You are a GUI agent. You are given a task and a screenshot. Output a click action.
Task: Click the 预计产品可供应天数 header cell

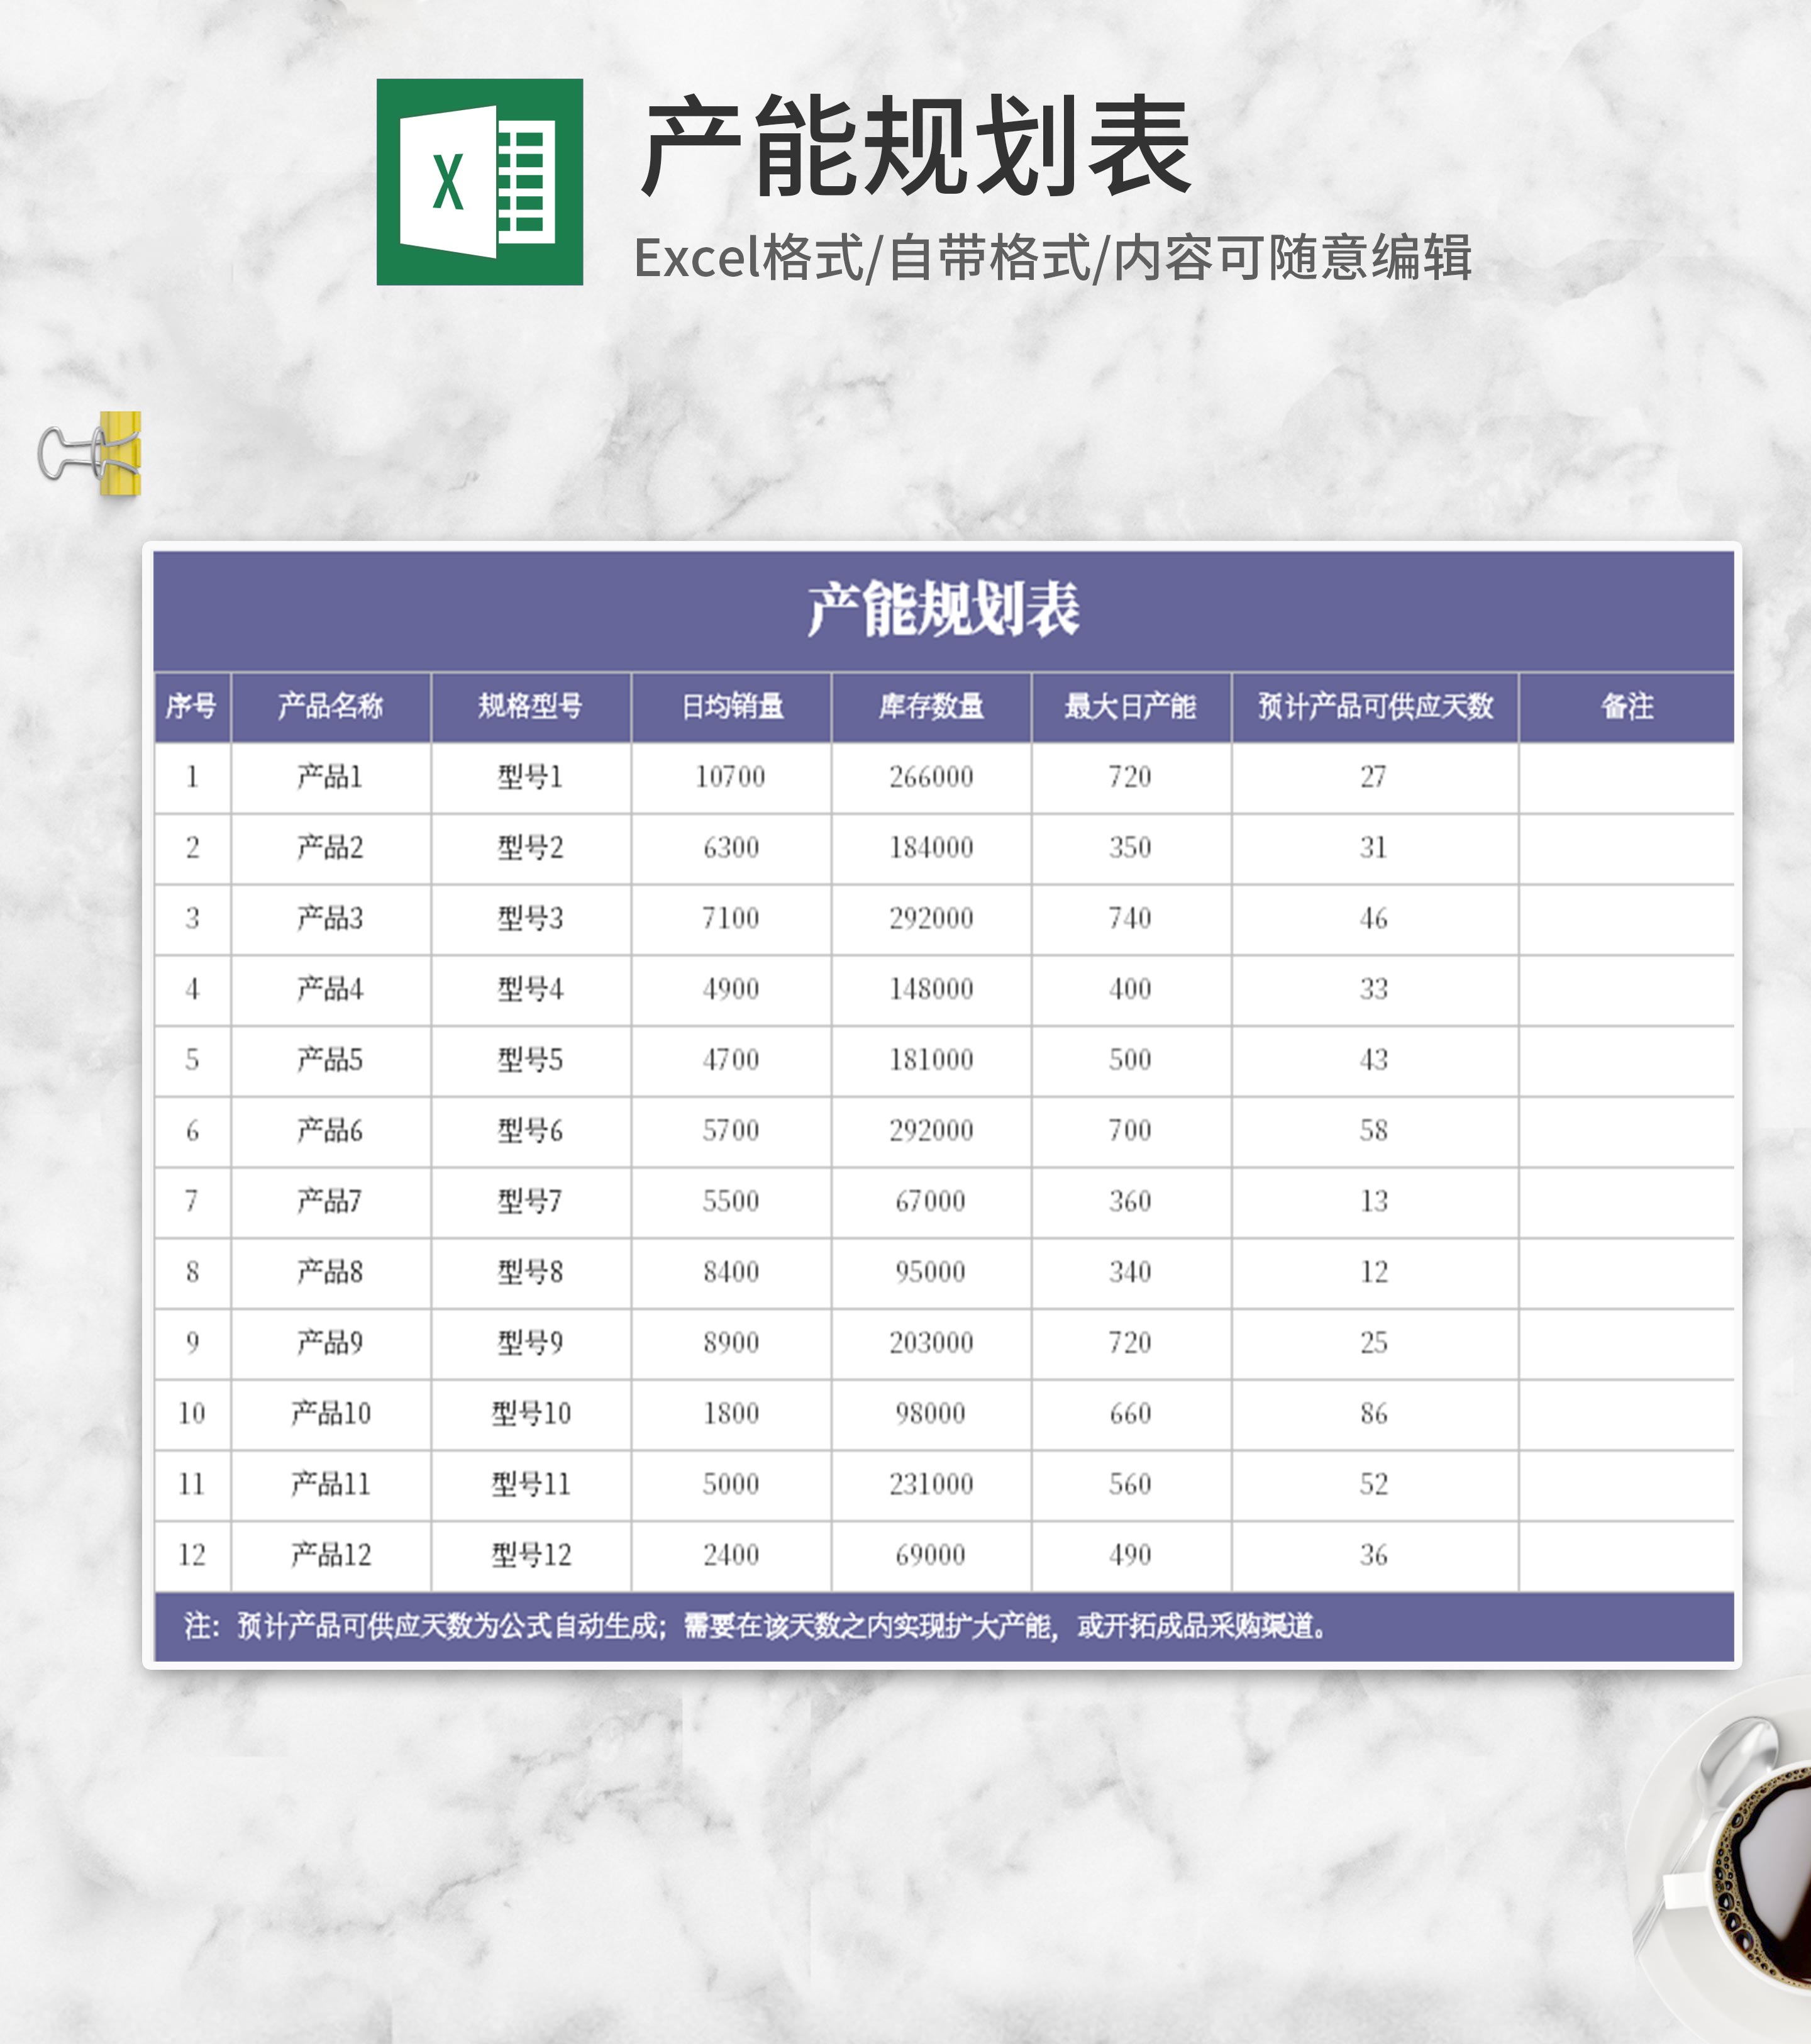coord(1374,707)
